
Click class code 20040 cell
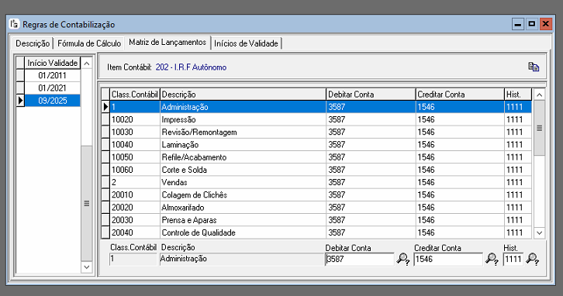pyautogui.click(x=135, y=232)
